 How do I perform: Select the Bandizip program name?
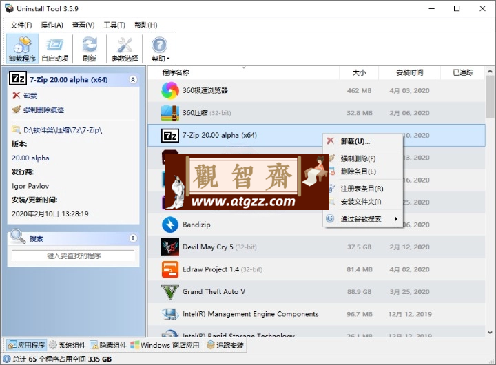coord(196,225)
